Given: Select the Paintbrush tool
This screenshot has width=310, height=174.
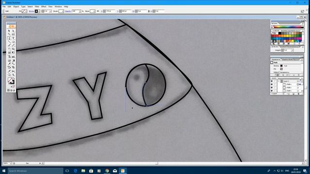Looking at the screenshot, I should 9,45.
